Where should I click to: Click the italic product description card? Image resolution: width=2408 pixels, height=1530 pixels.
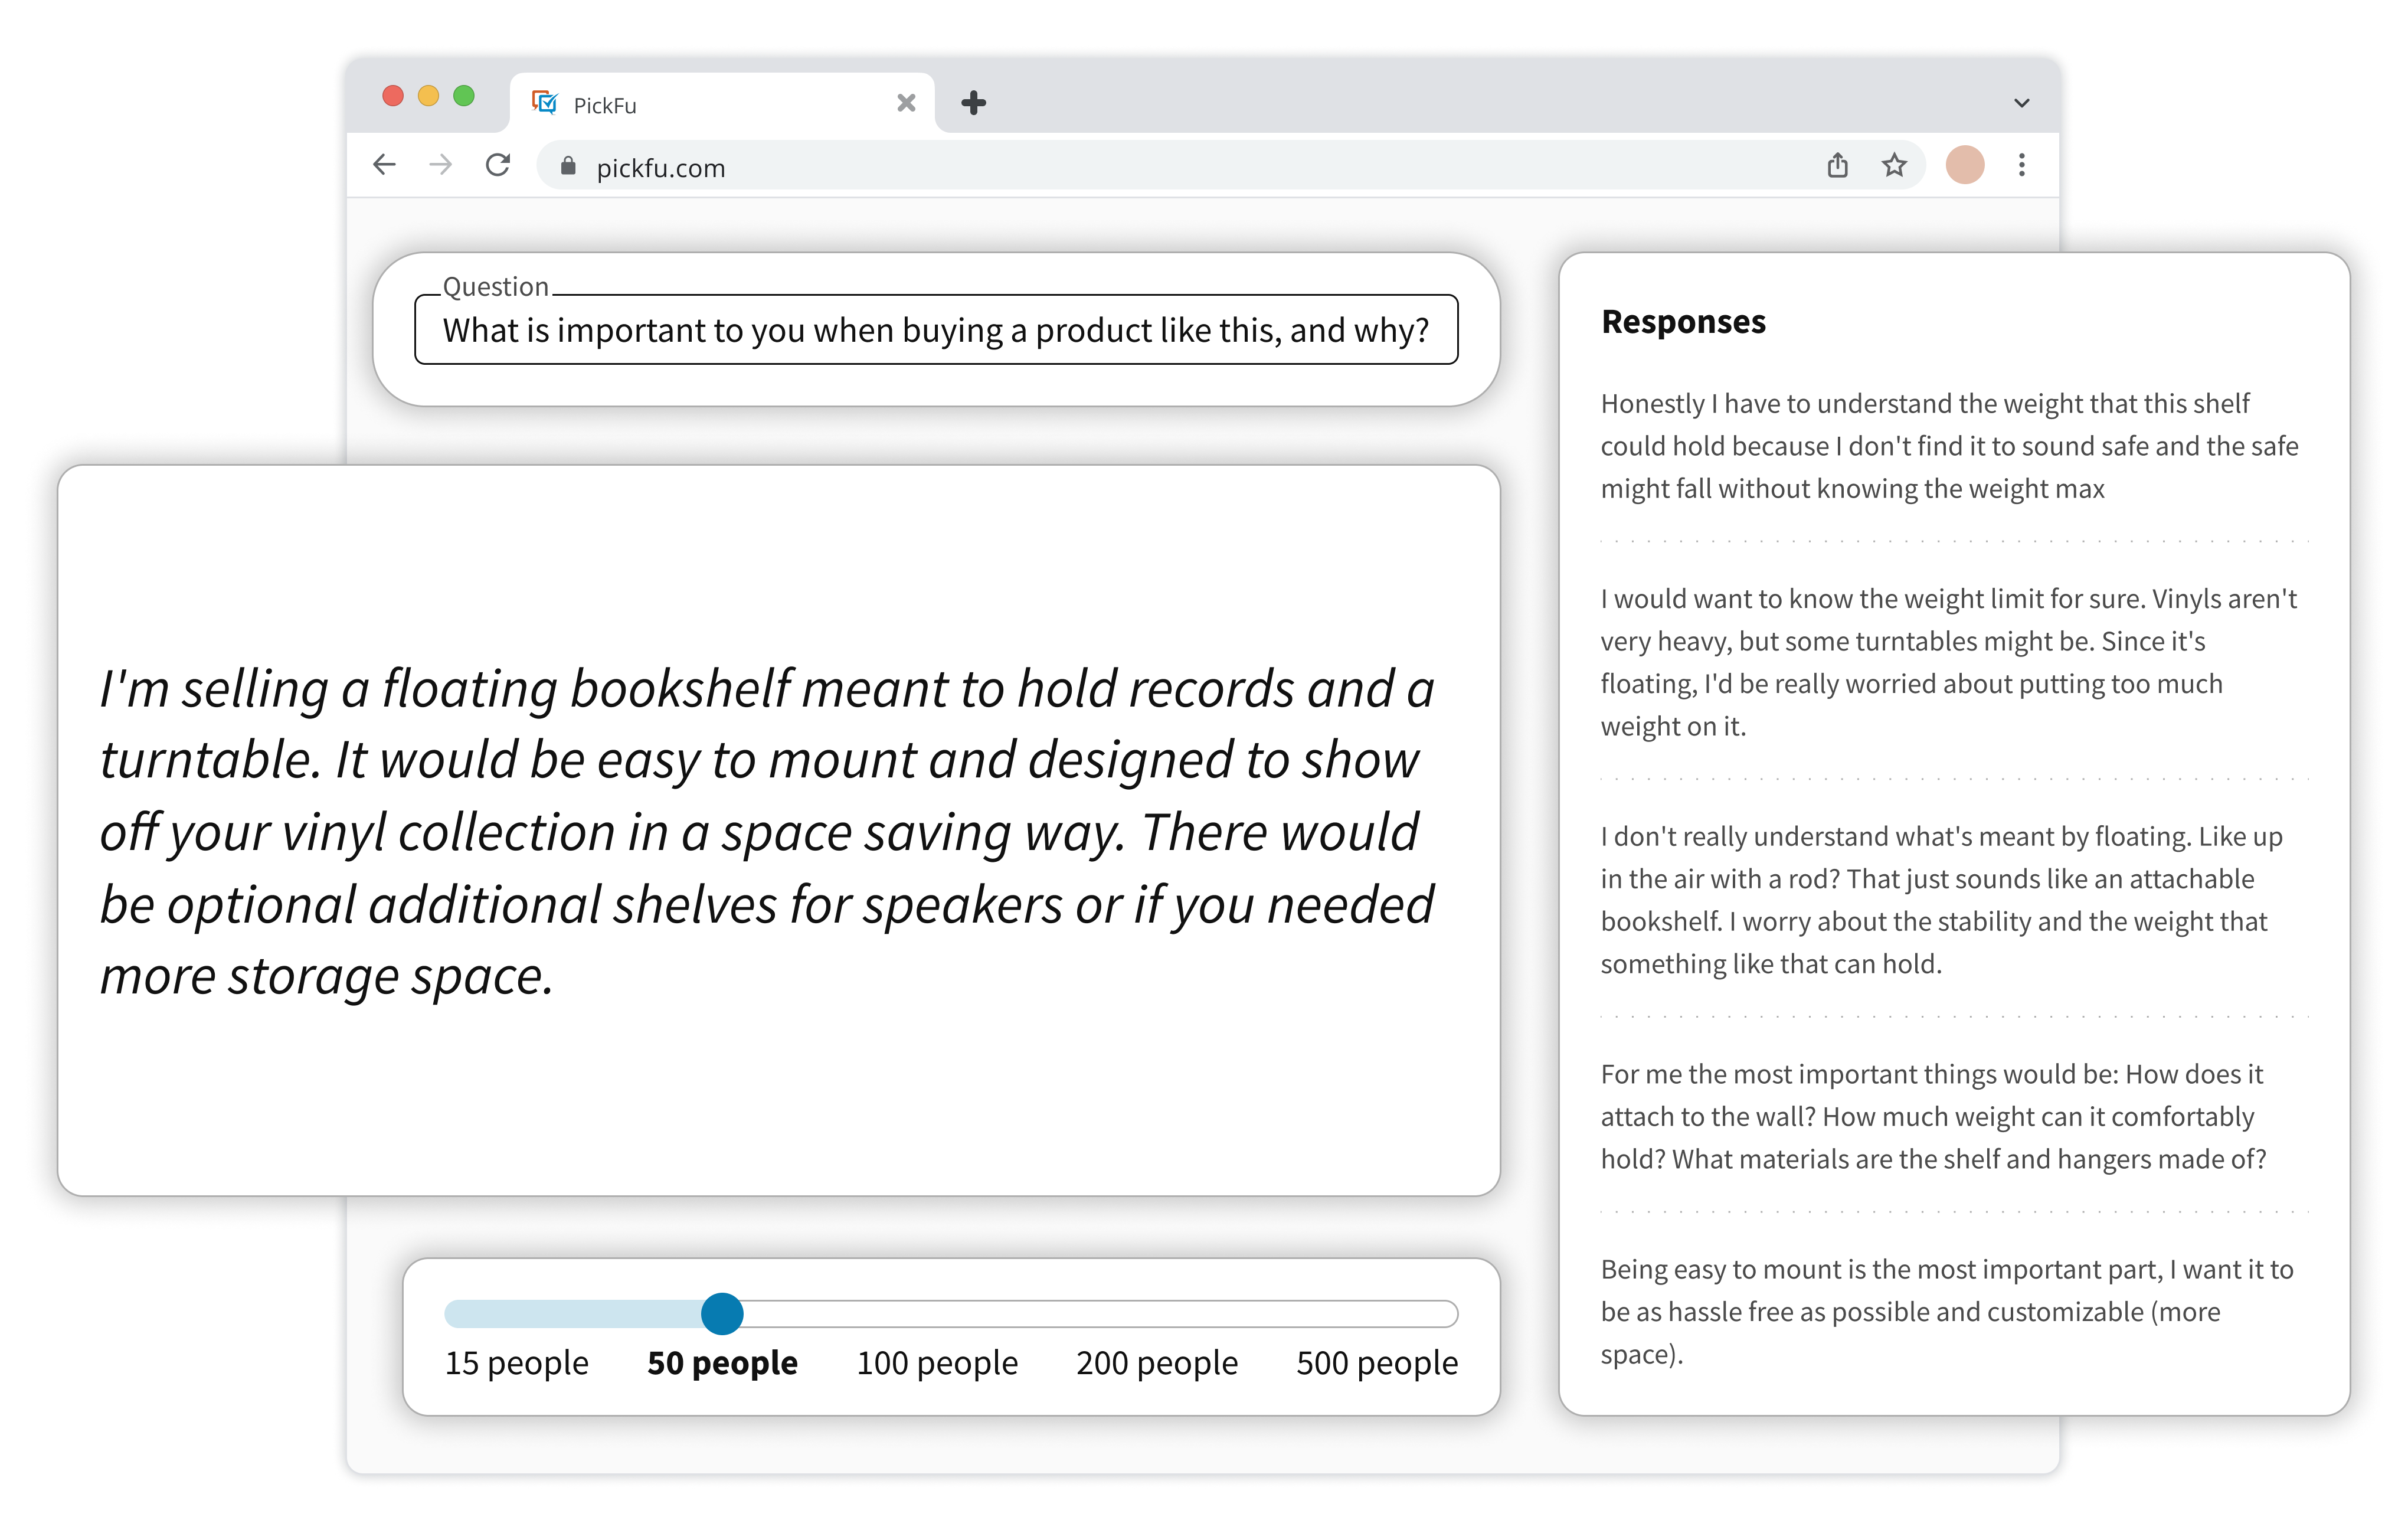tap(777, 830)
